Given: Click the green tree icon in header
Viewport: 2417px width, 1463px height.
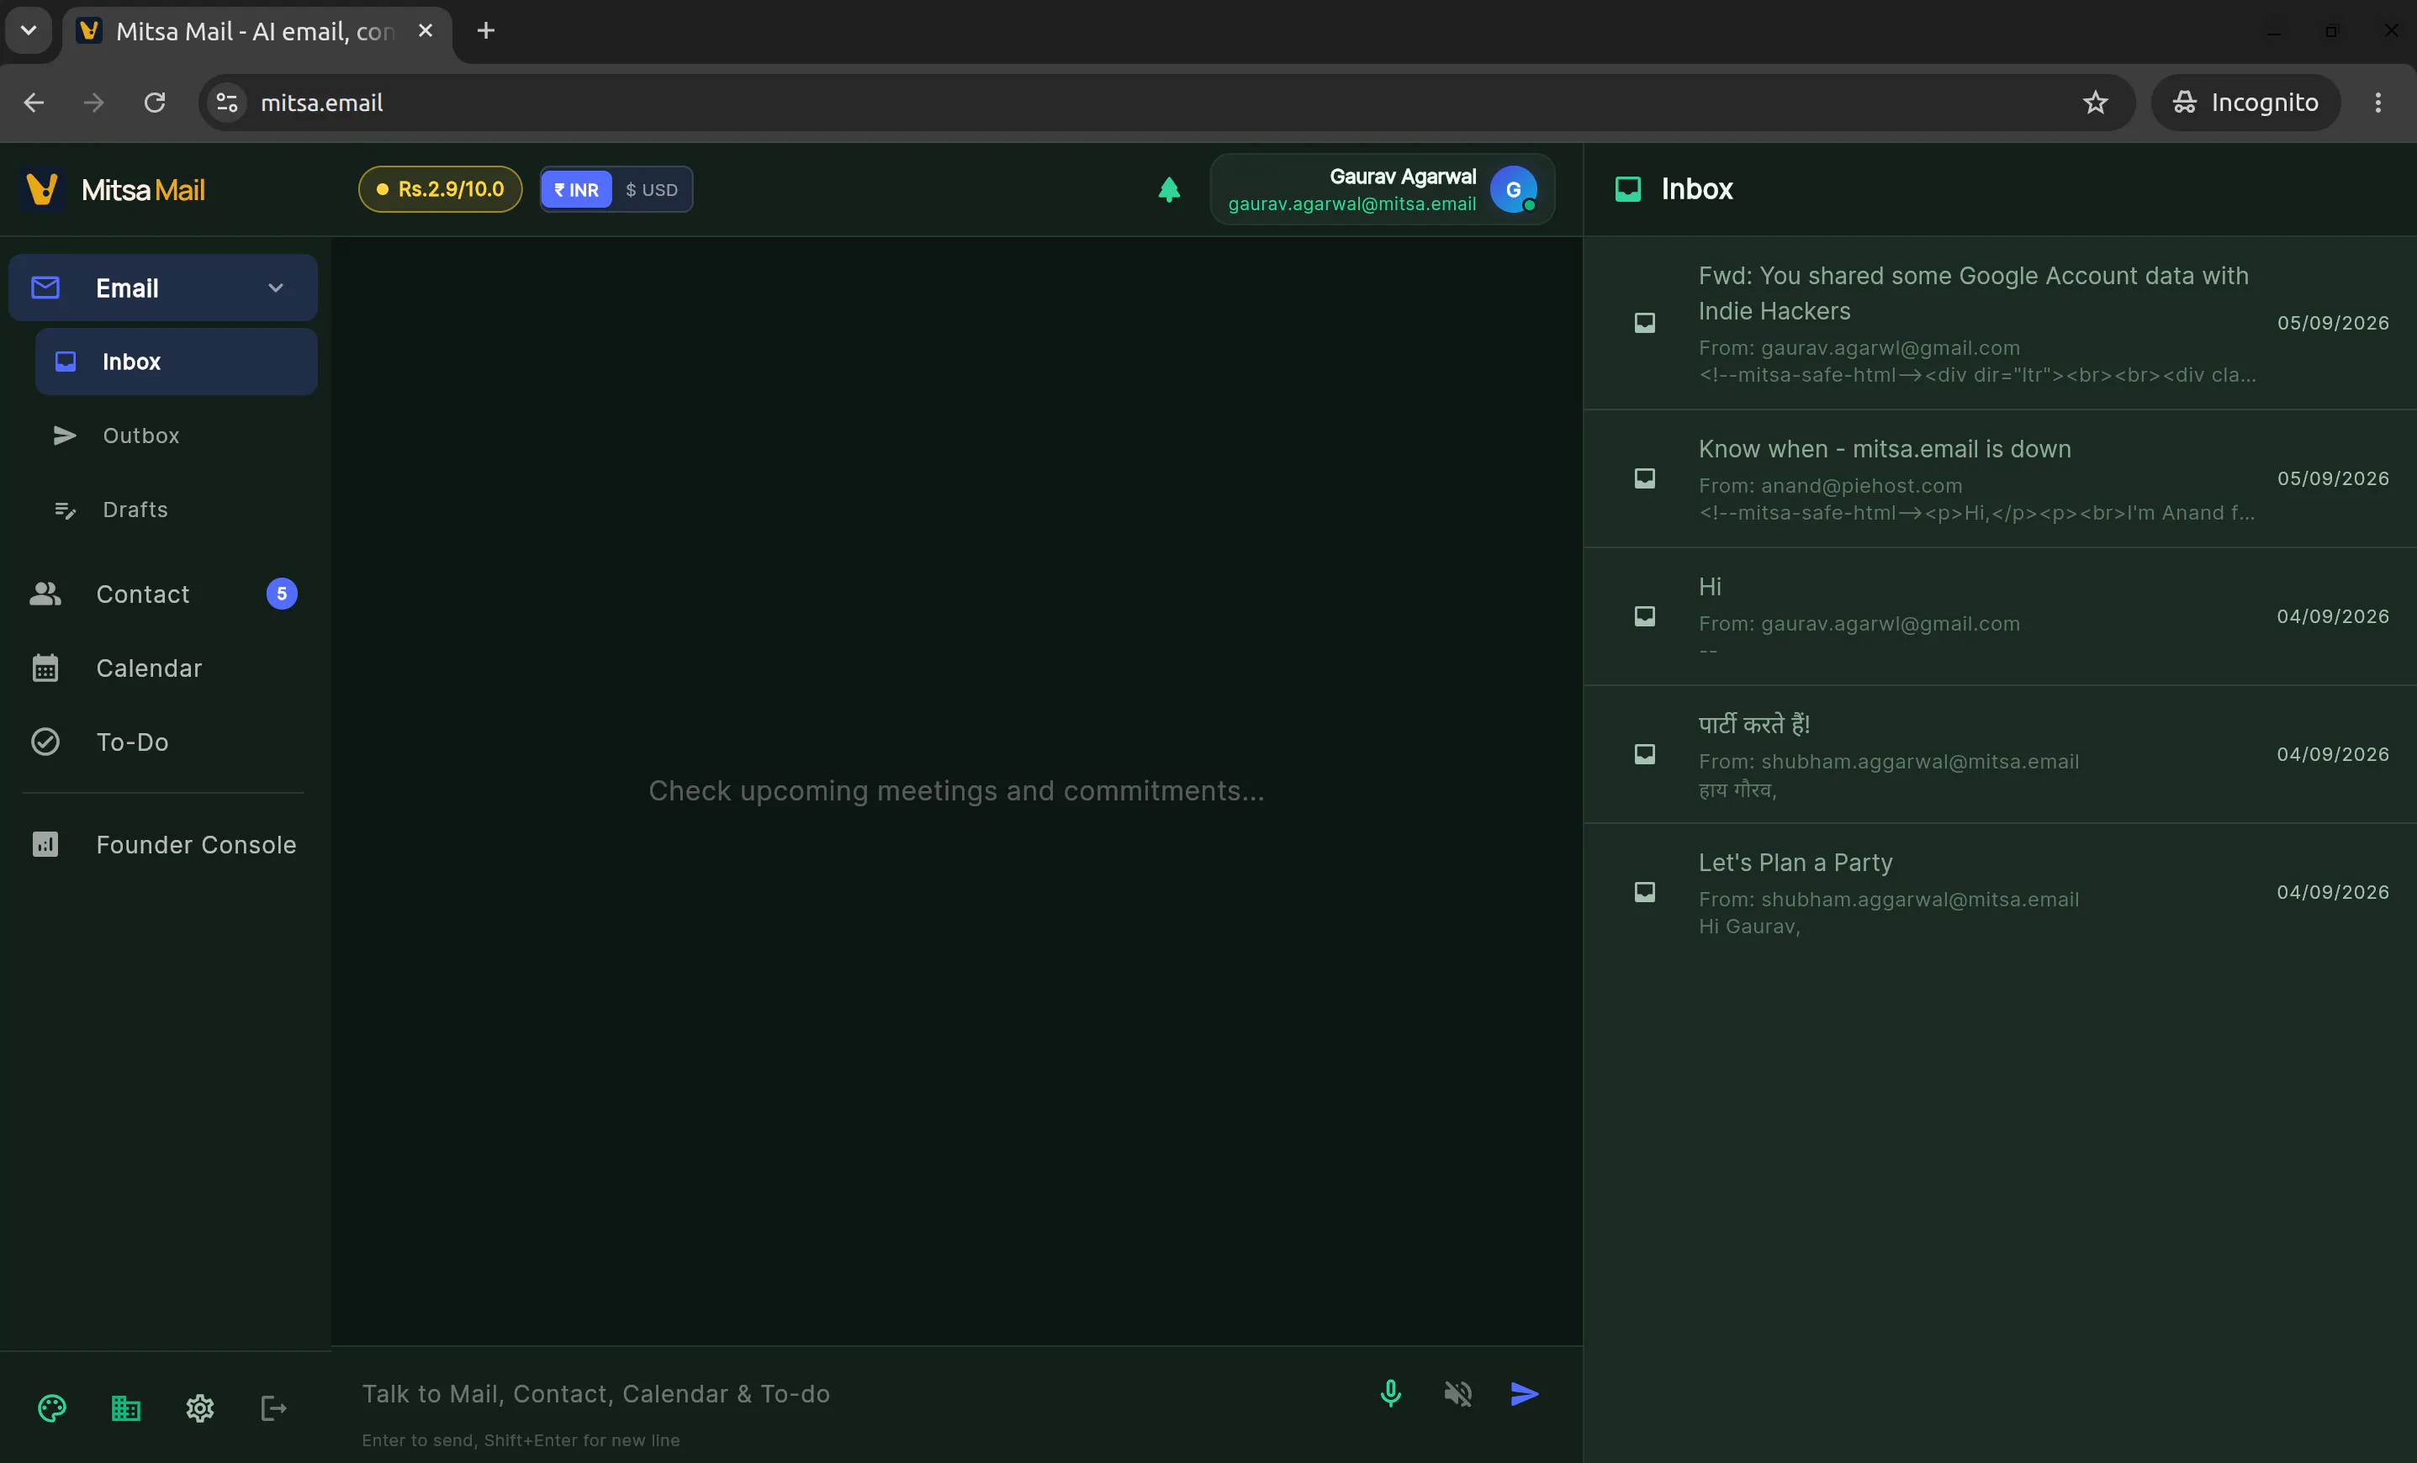Looking at the screenshot, I should click(1168, 189).
